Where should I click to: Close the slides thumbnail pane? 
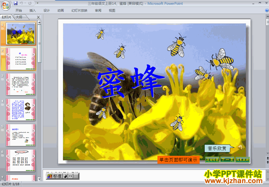pyautogui.click(x=38, y=17)
